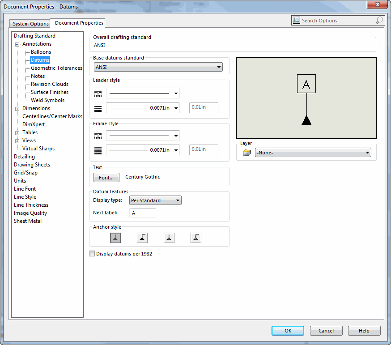Open the Layer dropdown
Screen dimensions: 391x345
pos(313,153)
